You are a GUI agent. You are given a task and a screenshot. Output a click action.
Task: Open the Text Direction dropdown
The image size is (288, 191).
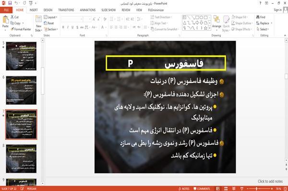pos(161,17)
